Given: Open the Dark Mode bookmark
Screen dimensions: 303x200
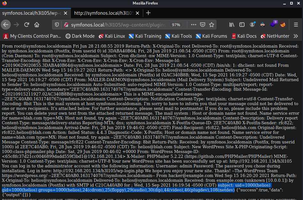Looking at the screenshot, I should (x=80, y=36).
